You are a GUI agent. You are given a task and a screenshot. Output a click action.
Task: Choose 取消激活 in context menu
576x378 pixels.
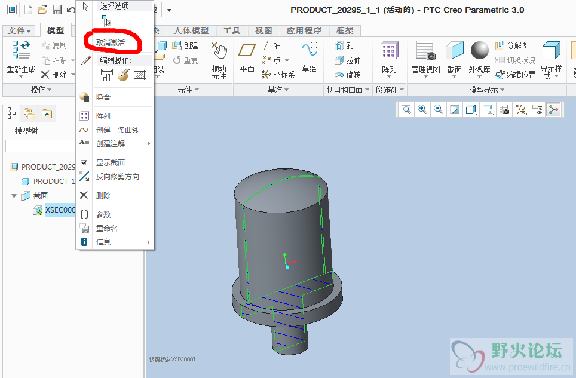[x=110, y=42]
